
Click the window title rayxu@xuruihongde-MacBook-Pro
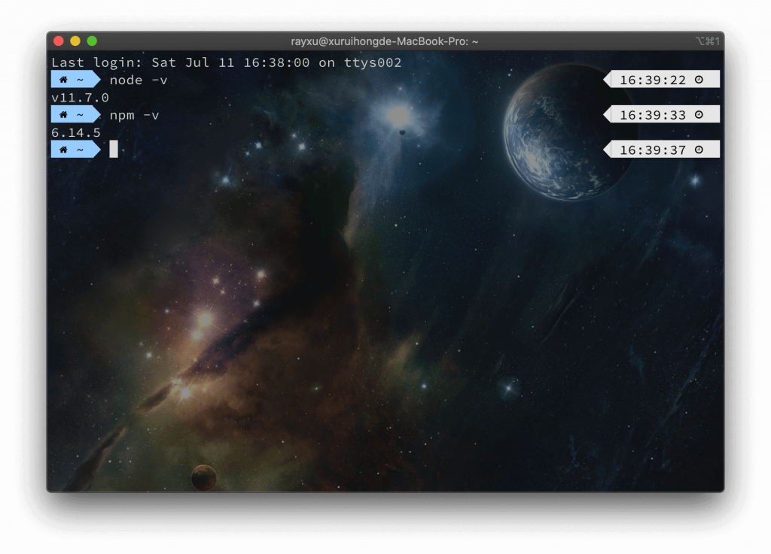pos(384,41)
